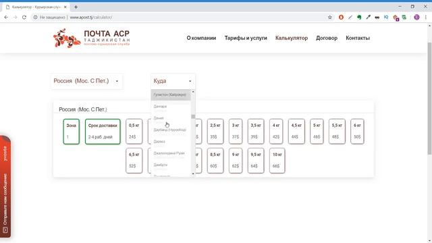Select the 4 кг 42$ tariff card
The image size is (432, 243).
coord(276,132)
